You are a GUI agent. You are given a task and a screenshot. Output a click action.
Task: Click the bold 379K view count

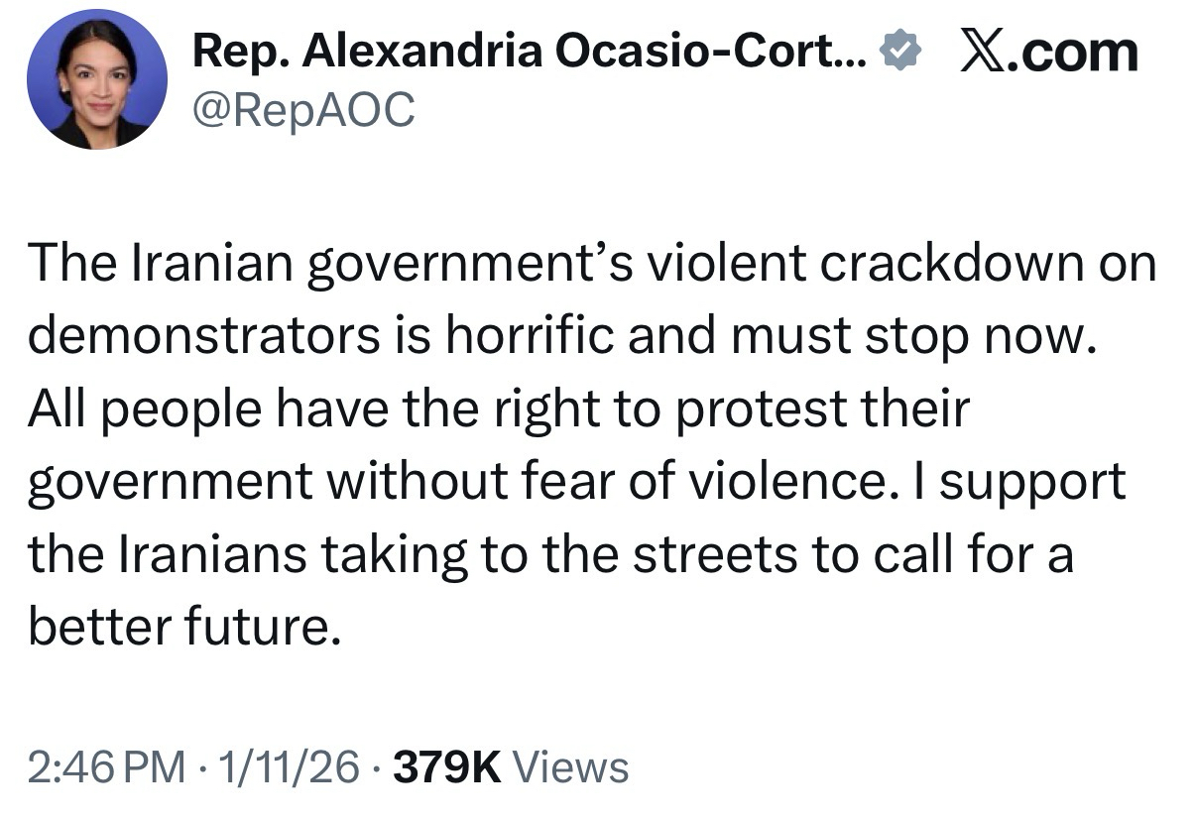[x=448, y=767]
